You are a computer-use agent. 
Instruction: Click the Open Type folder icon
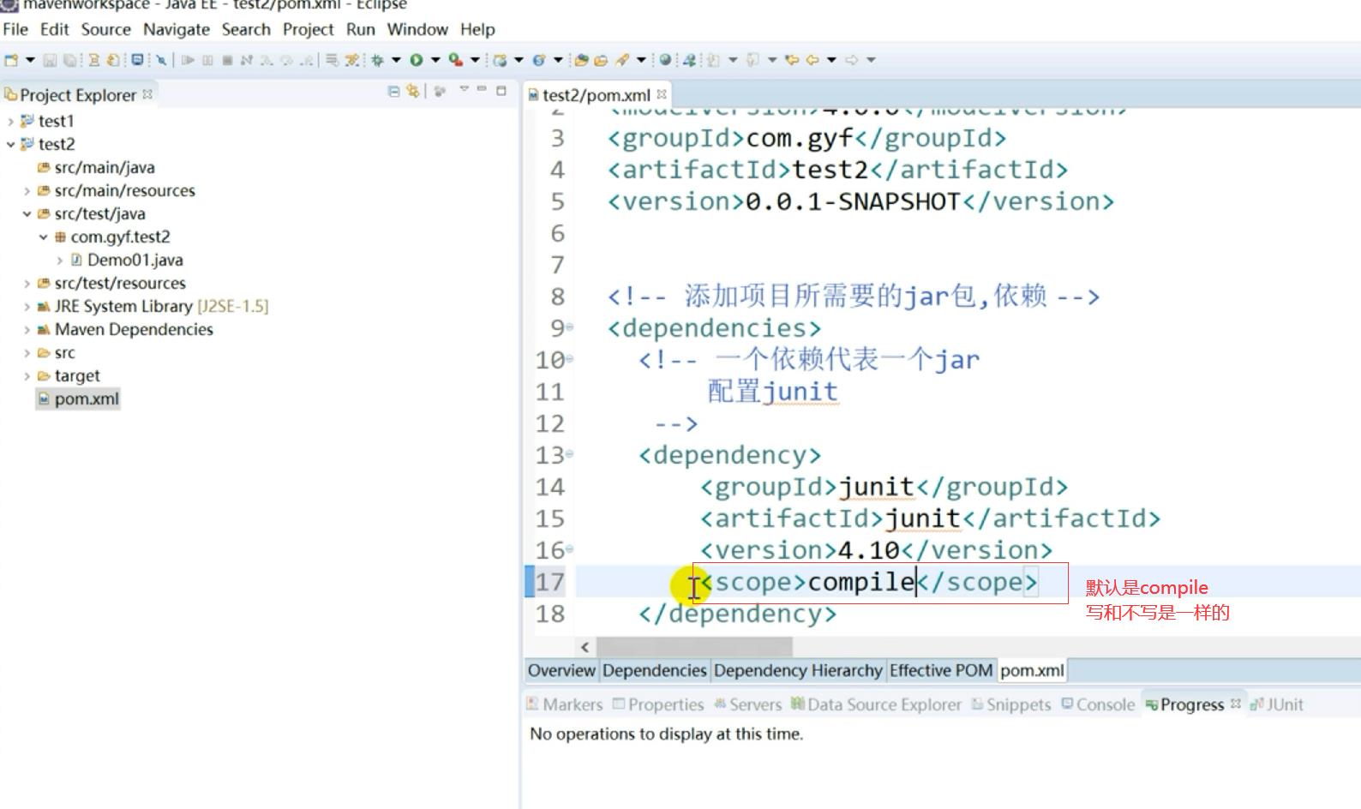(x=581, y=60)
